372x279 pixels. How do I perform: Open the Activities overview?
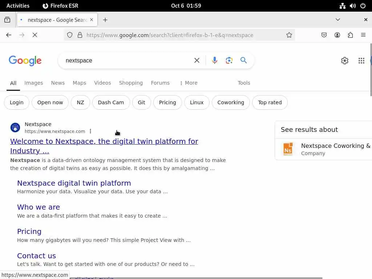coord(18,6)
